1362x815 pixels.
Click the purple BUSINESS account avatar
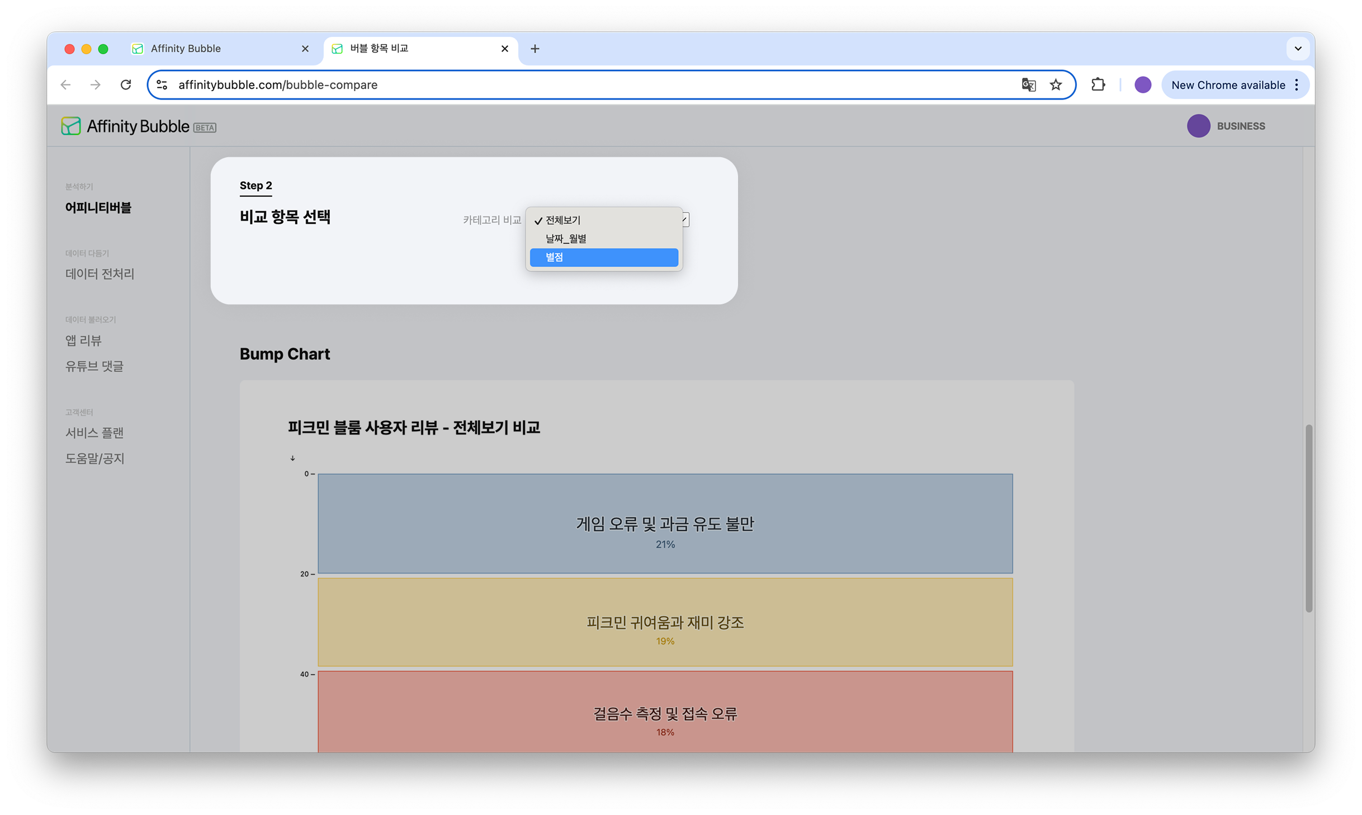click(x=1198, y=126)
